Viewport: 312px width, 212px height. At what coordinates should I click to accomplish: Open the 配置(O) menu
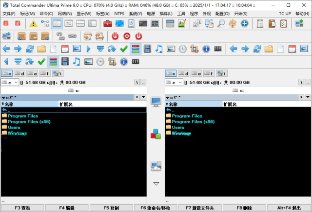pos(223,14)
